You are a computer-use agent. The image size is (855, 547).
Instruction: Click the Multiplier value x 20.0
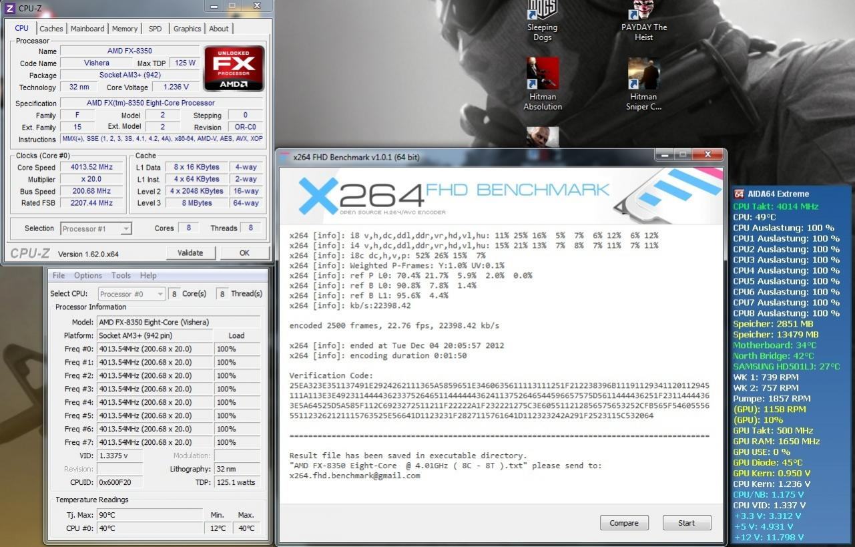tap(92, 180)
